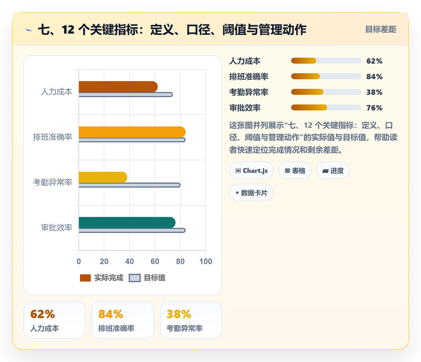Viewport: 421px width, 362px height.
Task: Click the brown 人力成本 actual bar in the chart
Action: (x=118, y=87)
